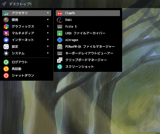Expand the システム submenu arrow

[x=48, y=53]
